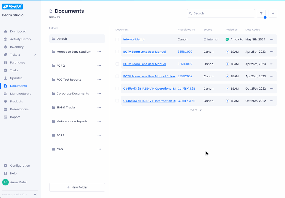The image size is (285, 198).
Task: Open Reservations in sidebar
Action: pyautogui.click(x=19, y=109)
